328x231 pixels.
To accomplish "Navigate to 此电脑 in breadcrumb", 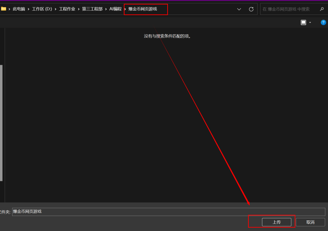I will pos(19,9).
